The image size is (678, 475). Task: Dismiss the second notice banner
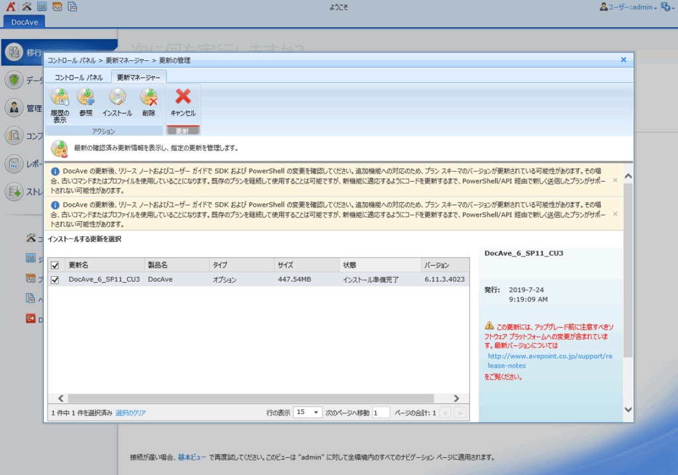click(x=615, y=214)
